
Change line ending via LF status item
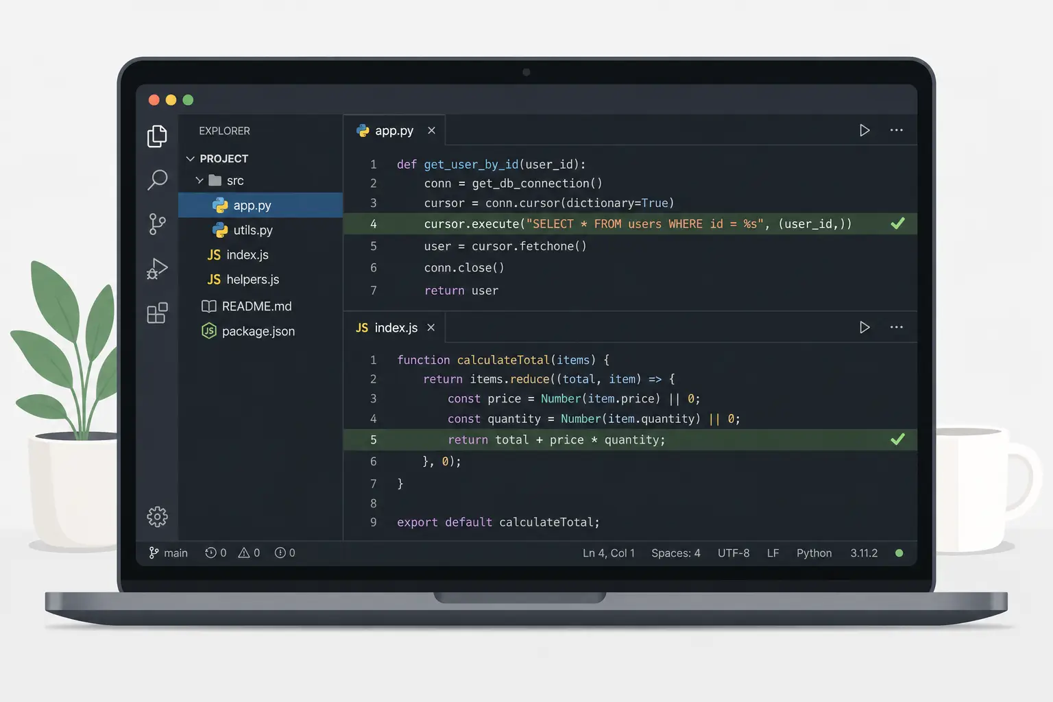click(773, 553)
